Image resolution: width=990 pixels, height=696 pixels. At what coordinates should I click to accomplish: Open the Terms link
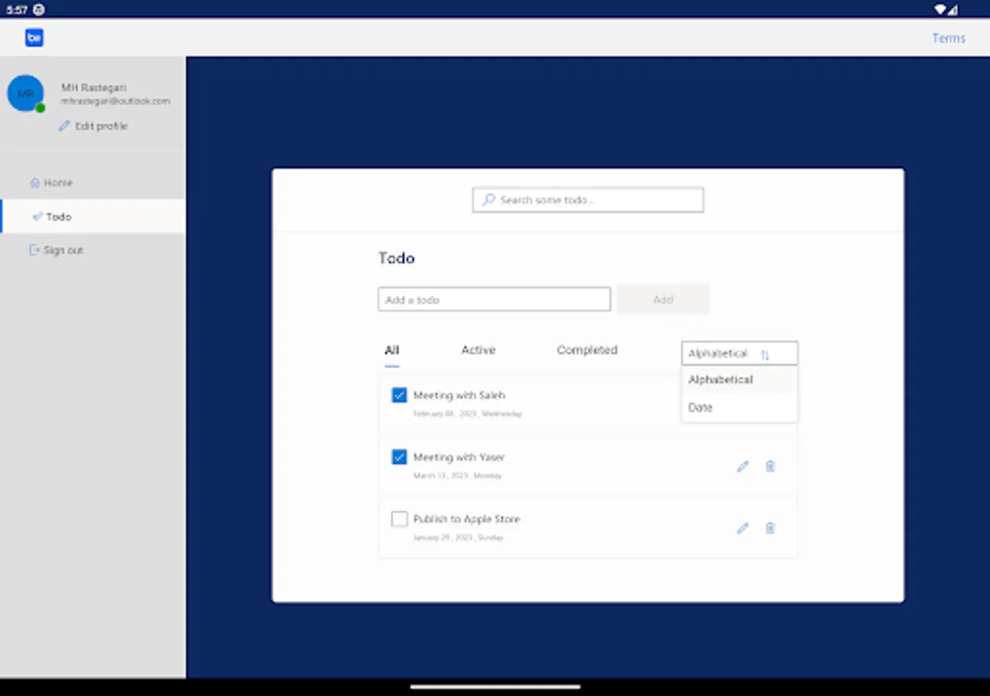(949, 37)
